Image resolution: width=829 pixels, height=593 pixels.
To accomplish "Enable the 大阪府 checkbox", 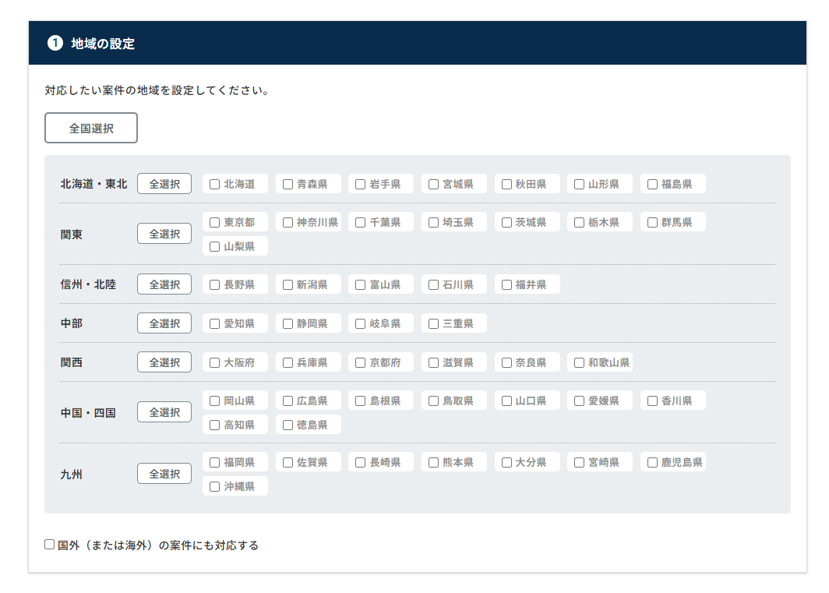I will (x=215, y=363).
